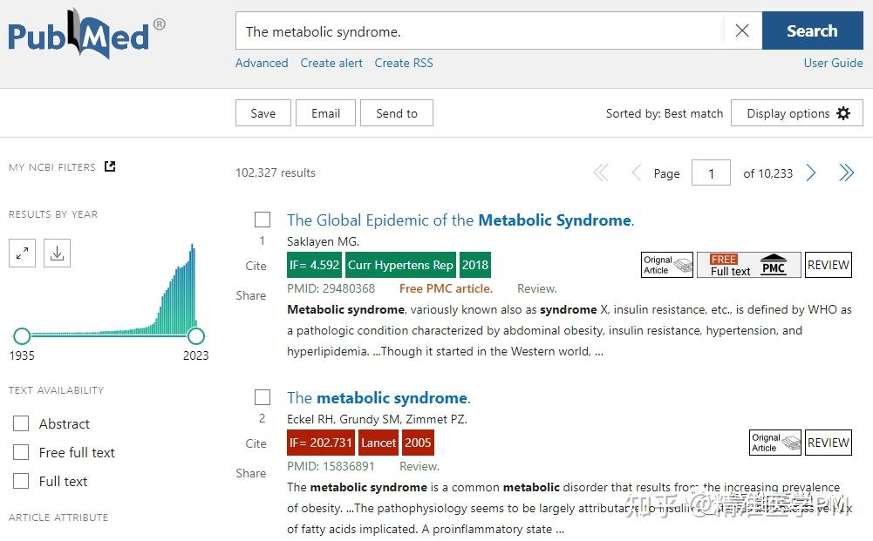Image resolution: width=873 pixels, height=541 pixels.
Task: Jump to the first page using double-chevron
Action: (601, 172)
